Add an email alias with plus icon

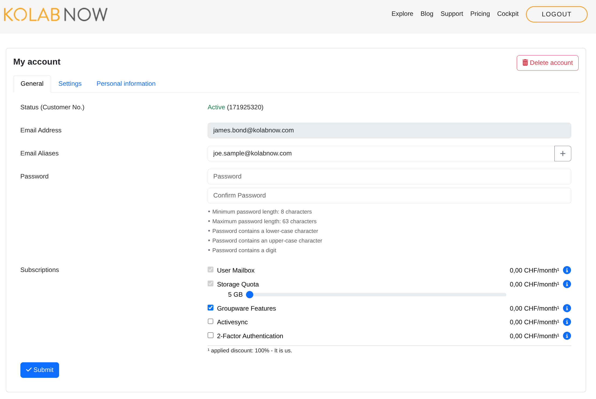point(563,154)
